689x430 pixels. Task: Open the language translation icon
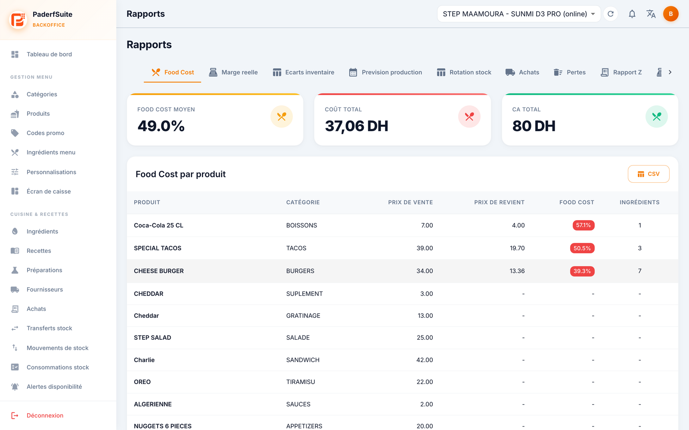tap(651, 14)
